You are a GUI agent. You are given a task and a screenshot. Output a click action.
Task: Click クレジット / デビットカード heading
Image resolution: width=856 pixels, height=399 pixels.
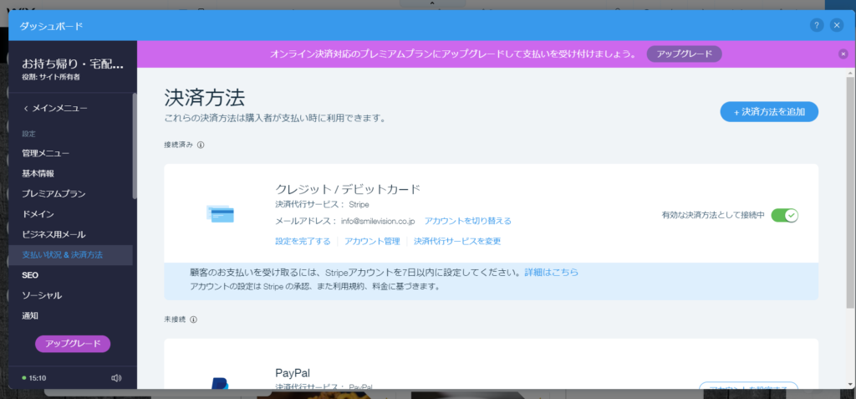tap(348, 189)
